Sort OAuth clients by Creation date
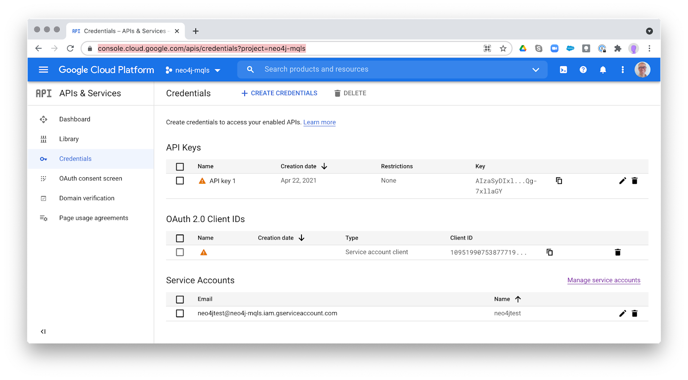Image resolution: width=688 pixels, height=380 pixels. point(281,238)
